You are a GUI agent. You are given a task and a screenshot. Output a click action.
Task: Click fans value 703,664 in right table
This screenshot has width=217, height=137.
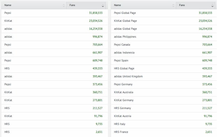(207, 45)
